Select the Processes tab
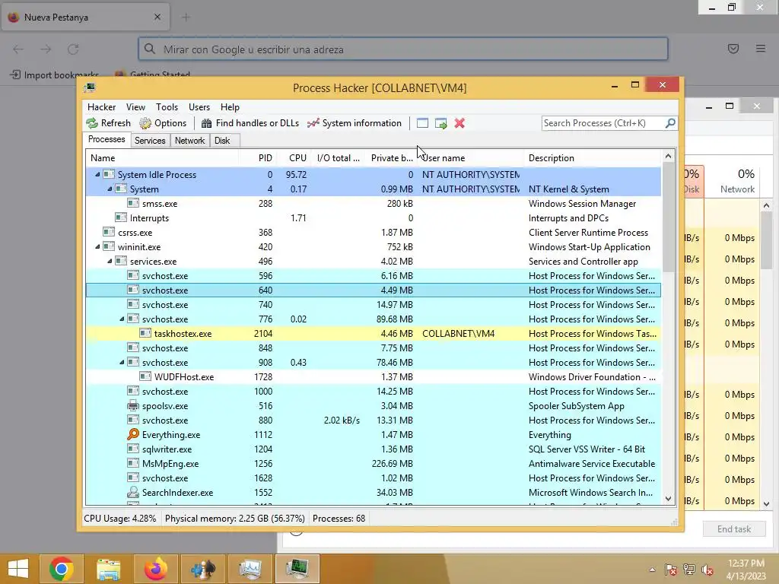This screenshot has width=779, height=584. tap(107, 140)
